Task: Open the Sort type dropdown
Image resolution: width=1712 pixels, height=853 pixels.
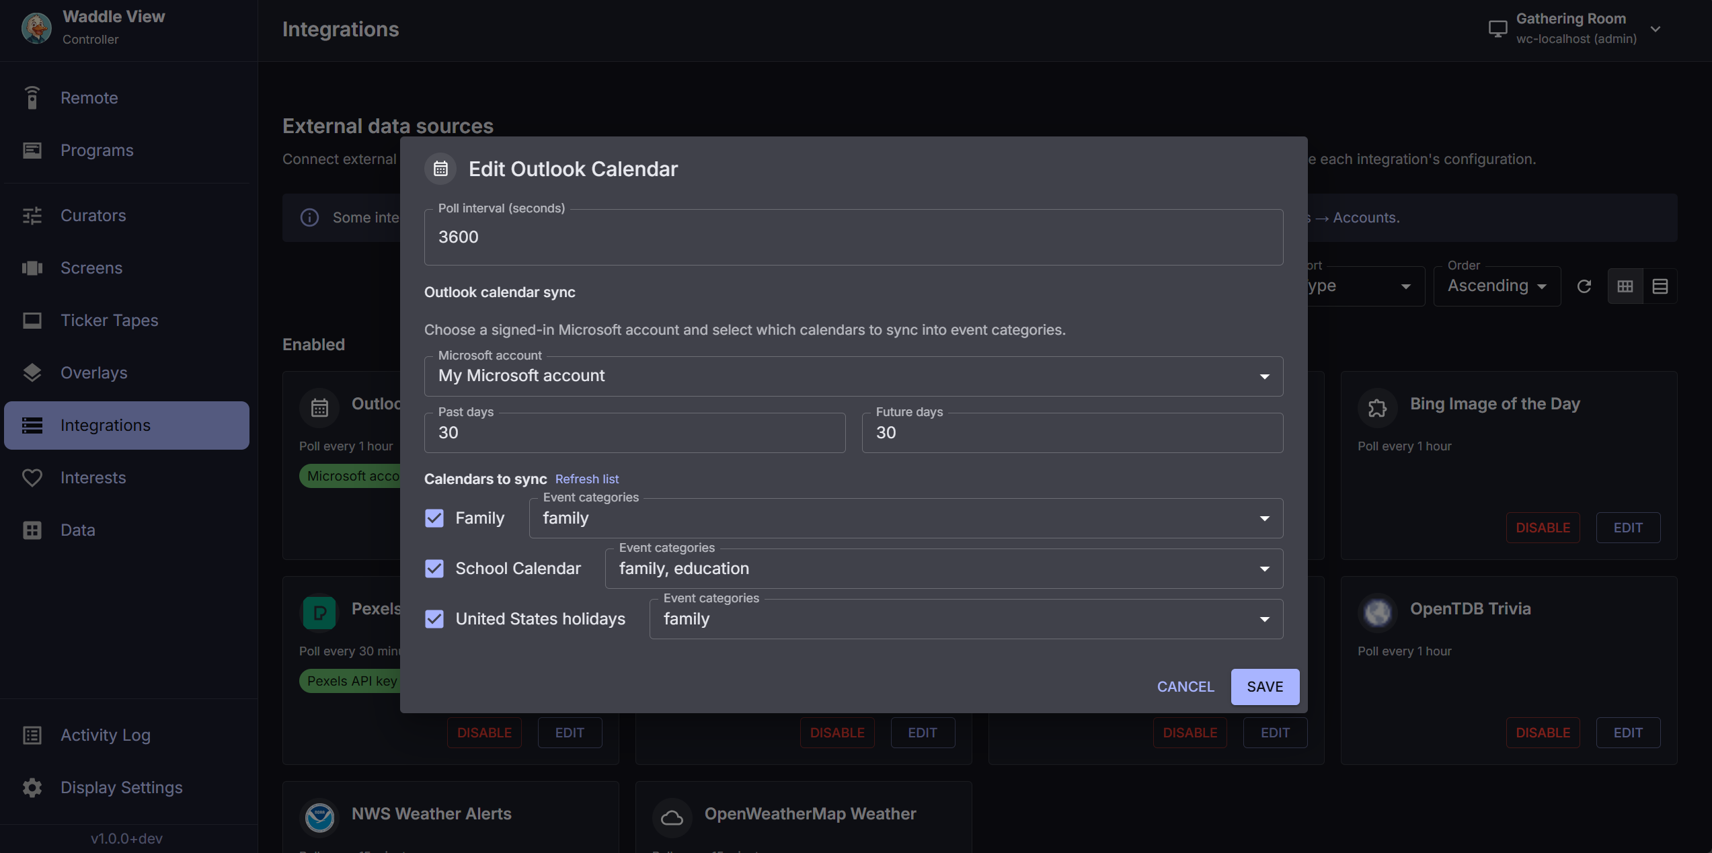Action: point(1365,286)
